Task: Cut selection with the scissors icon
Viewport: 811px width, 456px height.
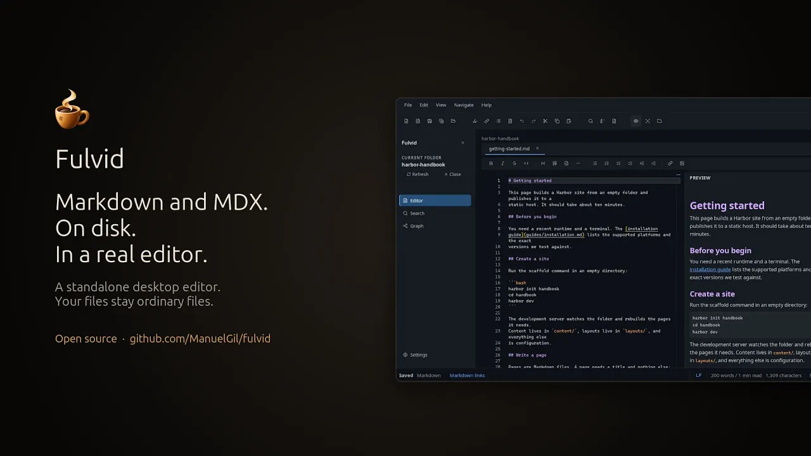Action: point(545,121)
